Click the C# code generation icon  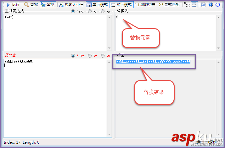tap(203, 5)
